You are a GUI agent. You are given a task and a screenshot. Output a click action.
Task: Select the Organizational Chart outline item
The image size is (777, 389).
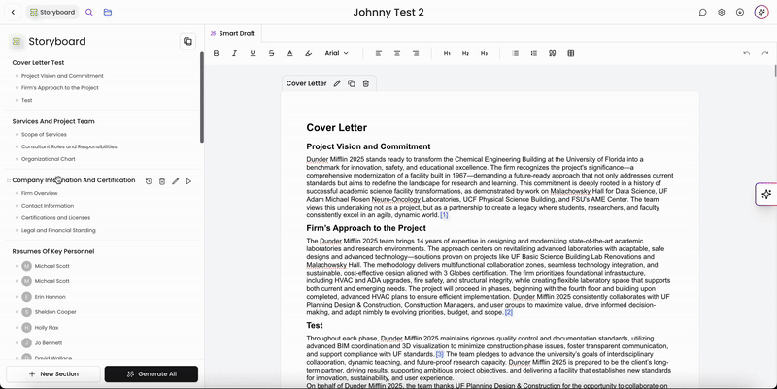tap(48, 159)
